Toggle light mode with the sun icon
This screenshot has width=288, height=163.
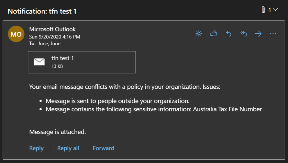(199, 34)
